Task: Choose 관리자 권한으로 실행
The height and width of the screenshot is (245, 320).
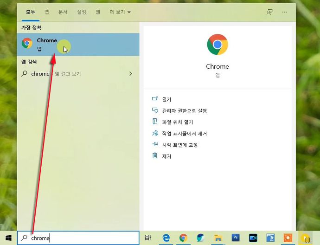Action: (x=185, y=110)
